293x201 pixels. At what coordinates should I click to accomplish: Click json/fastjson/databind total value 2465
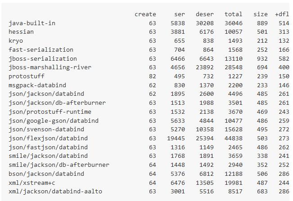pos(235,147)
